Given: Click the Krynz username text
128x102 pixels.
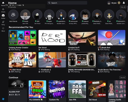Looking at the screenshot, I should pos(114,3).
